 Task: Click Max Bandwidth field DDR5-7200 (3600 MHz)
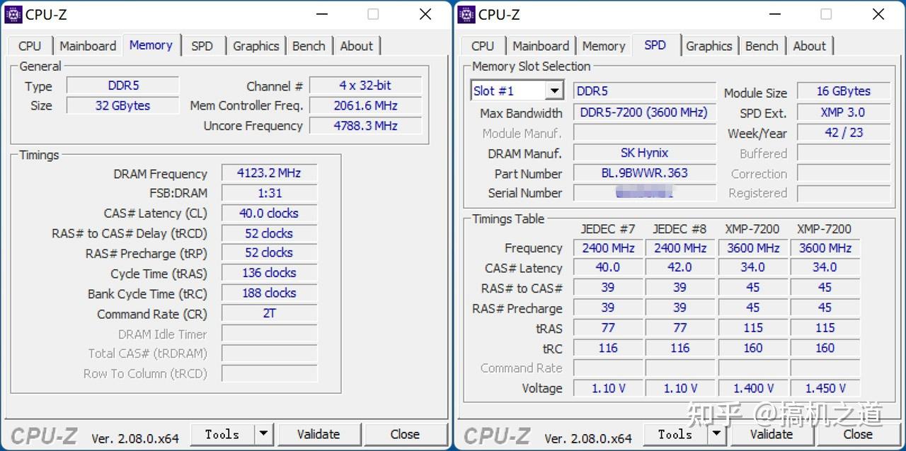click(644, 112)
